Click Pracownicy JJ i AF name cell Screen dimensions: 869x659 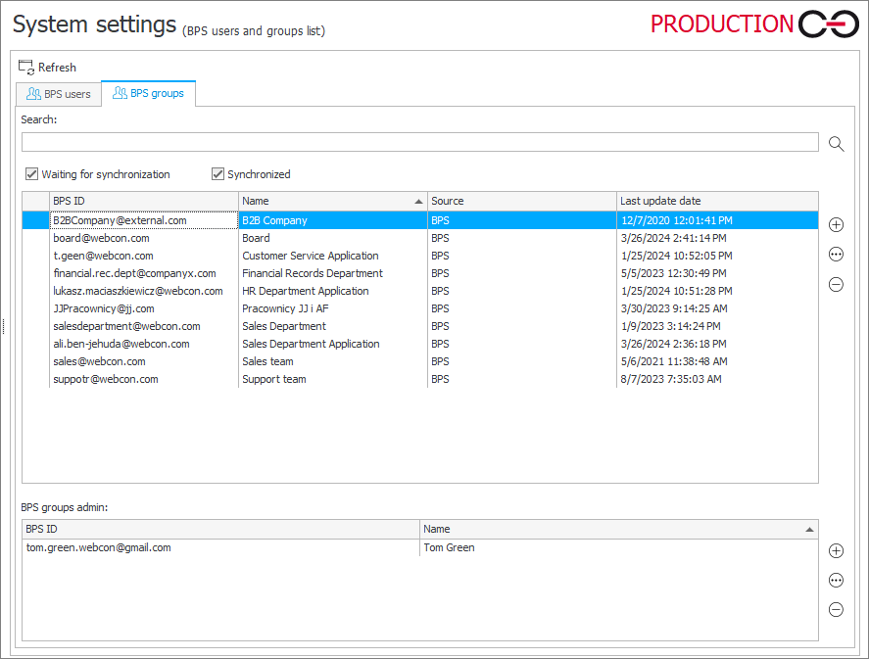tap(332, 308)
